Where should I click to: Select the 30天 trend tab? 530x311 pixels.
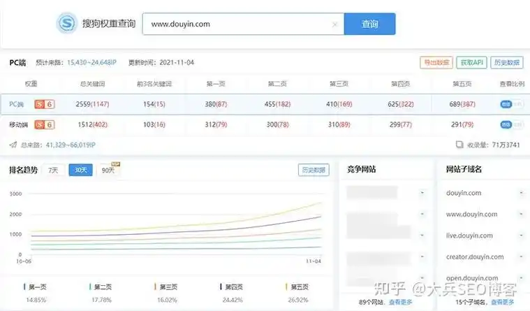click(x=80, y=170)
